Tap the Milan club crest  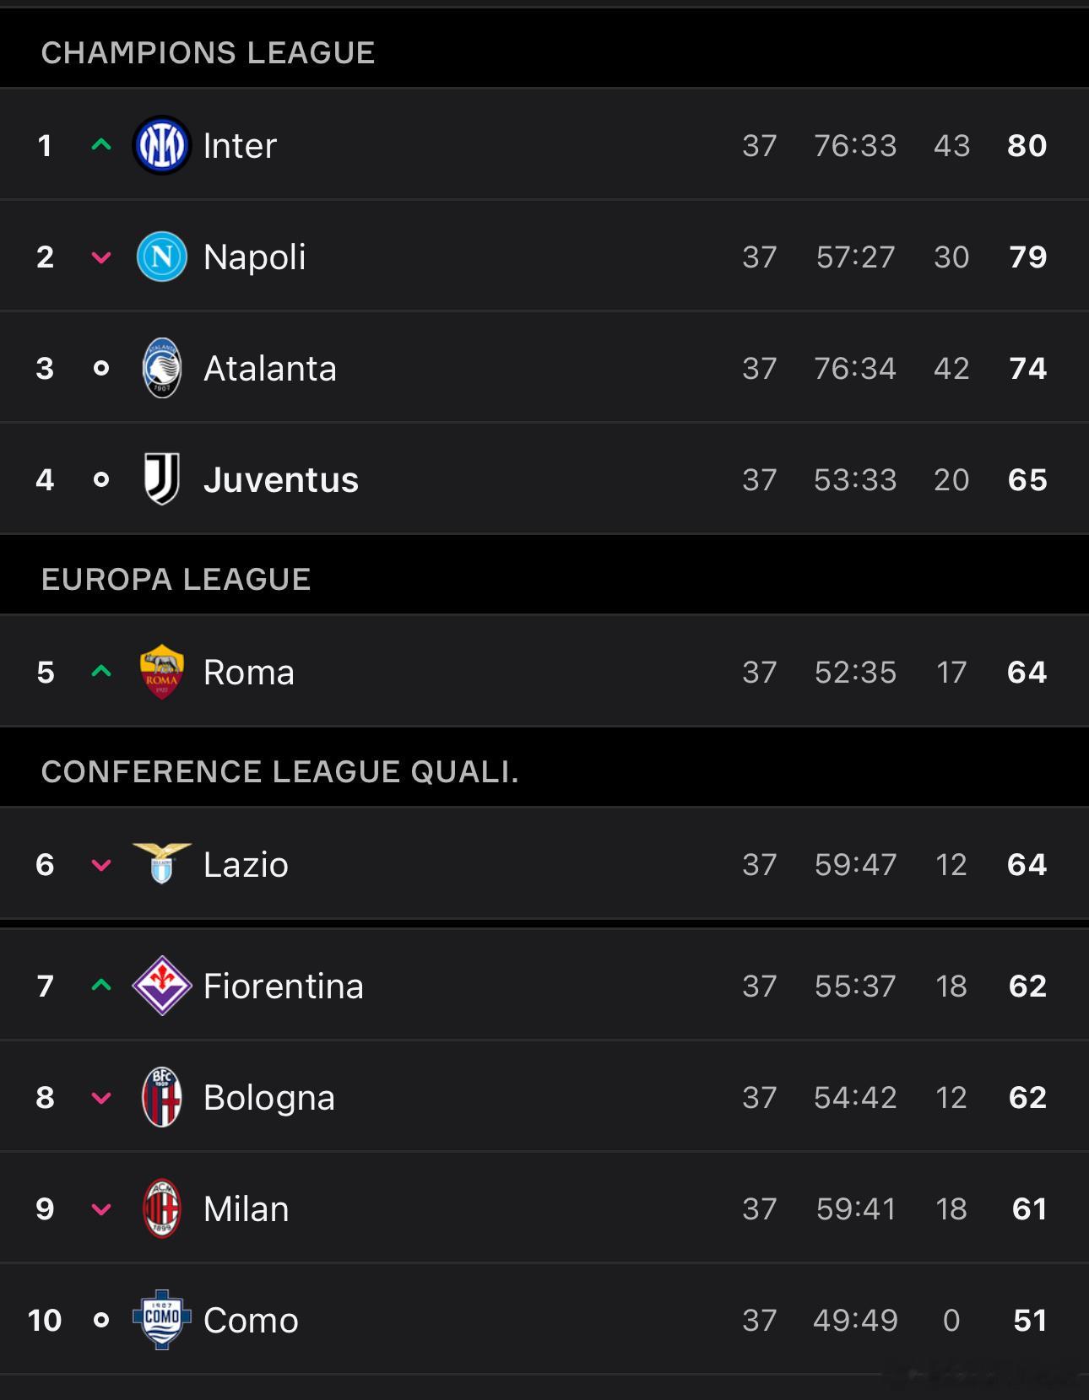point(162,1208)
